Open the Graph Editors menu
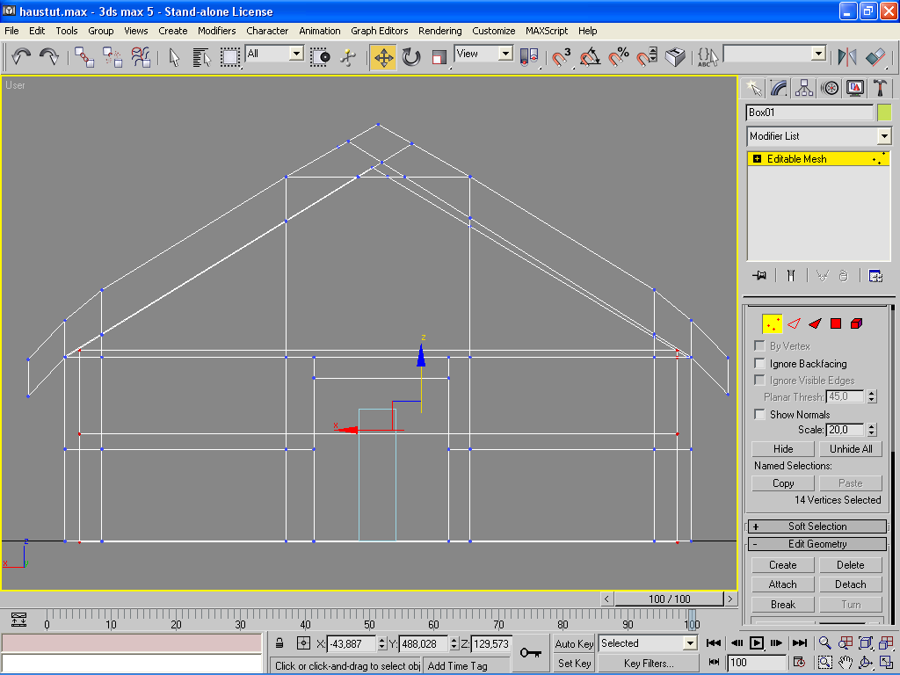 (380, 31)
